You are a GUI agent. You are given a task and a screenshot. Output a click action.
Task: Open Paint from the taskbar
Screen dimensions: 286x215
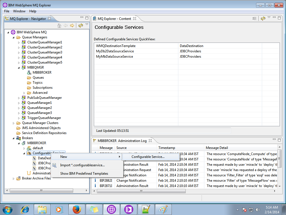[x=163, y=209]
